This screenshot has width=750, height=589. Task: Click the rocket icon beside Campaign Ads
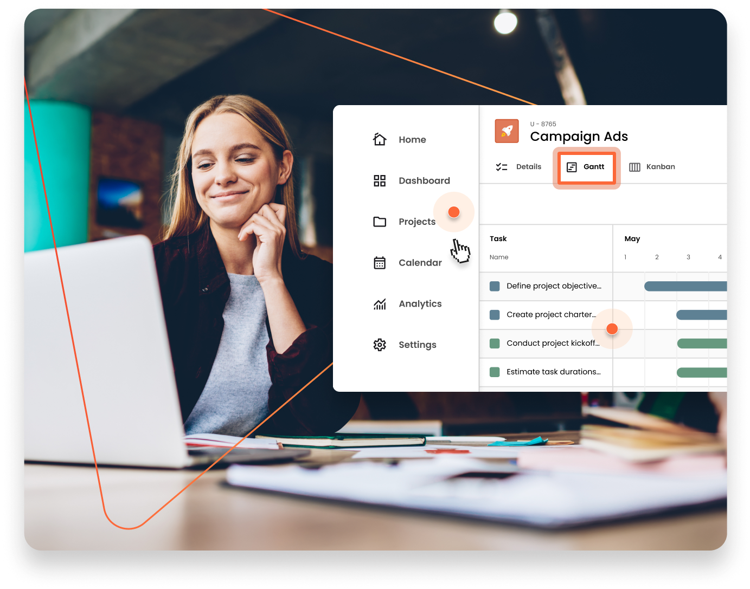[x=507, y=131]
